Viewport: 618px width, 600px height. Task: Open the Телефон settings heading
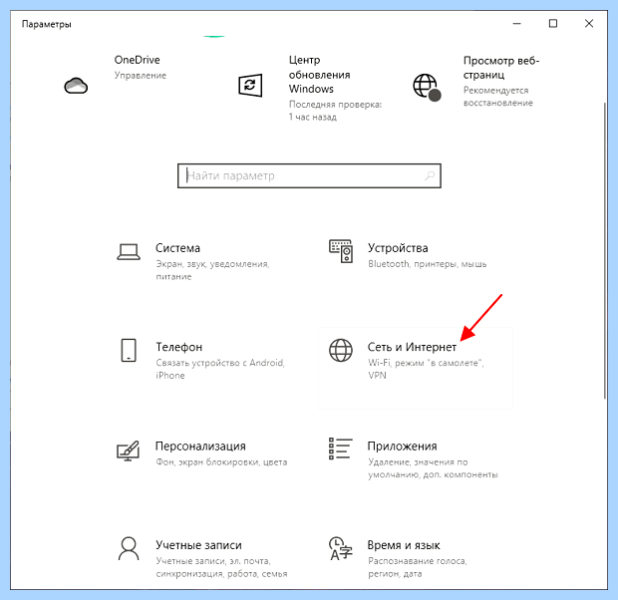pyautogui.click(x=179, y=347)
